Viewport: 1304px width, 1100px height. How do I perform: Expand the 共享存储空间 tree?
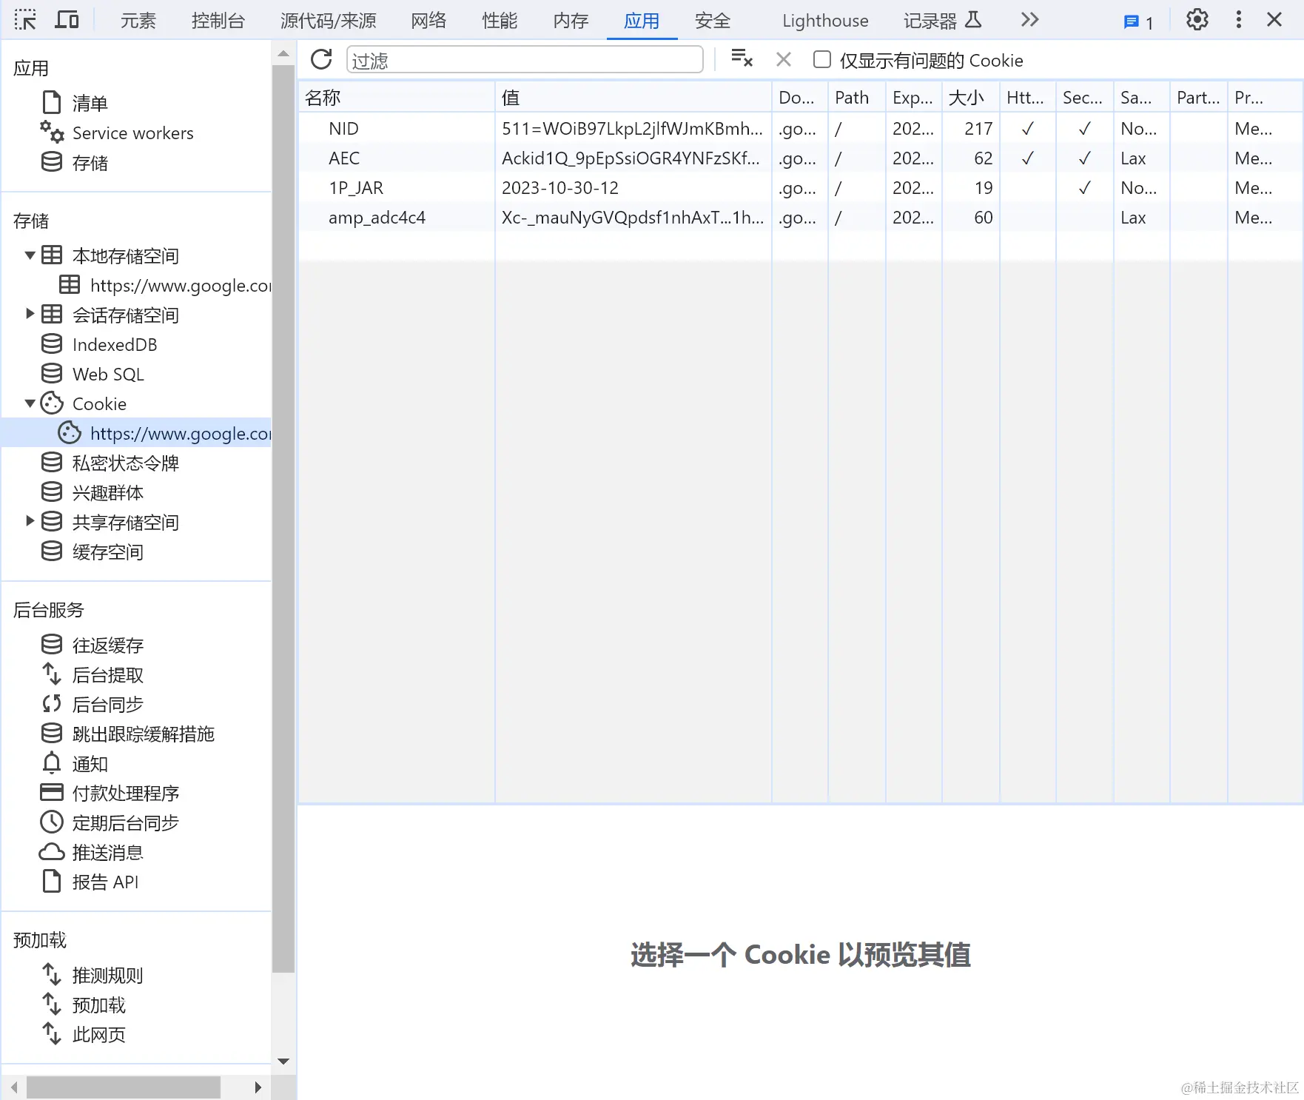click(29, 521)
